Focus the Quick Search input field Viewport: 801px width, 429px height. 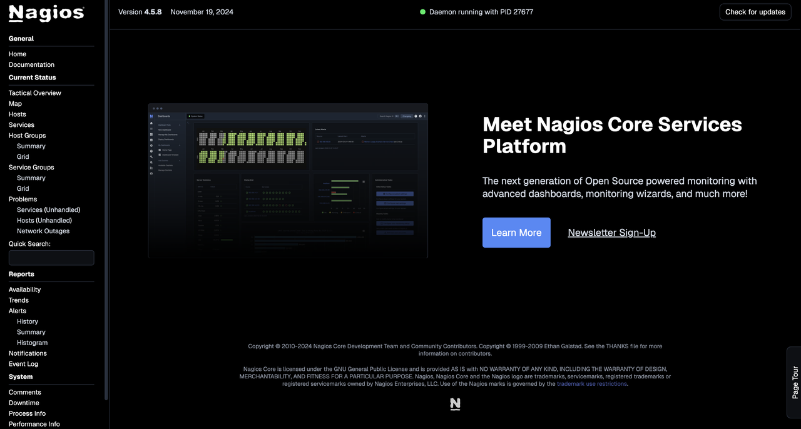pyautogui.click(x=51, y=258)
